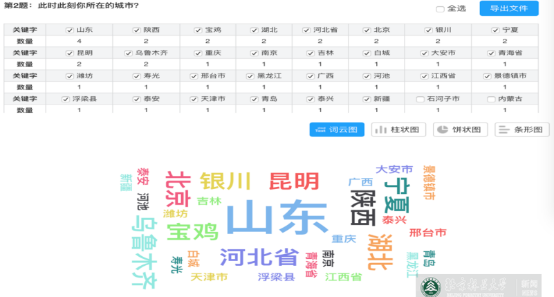Click the 新闻 NEWS badge
The width and height of the screenshot is (554, 297).
click(529, 287)
